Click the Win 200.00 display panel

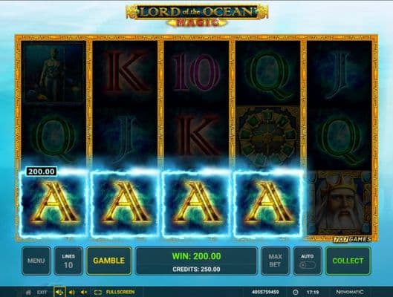[196, 261]
